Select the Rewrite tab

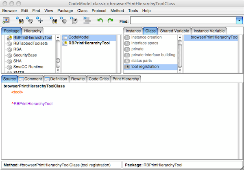(x=78, y=79)
